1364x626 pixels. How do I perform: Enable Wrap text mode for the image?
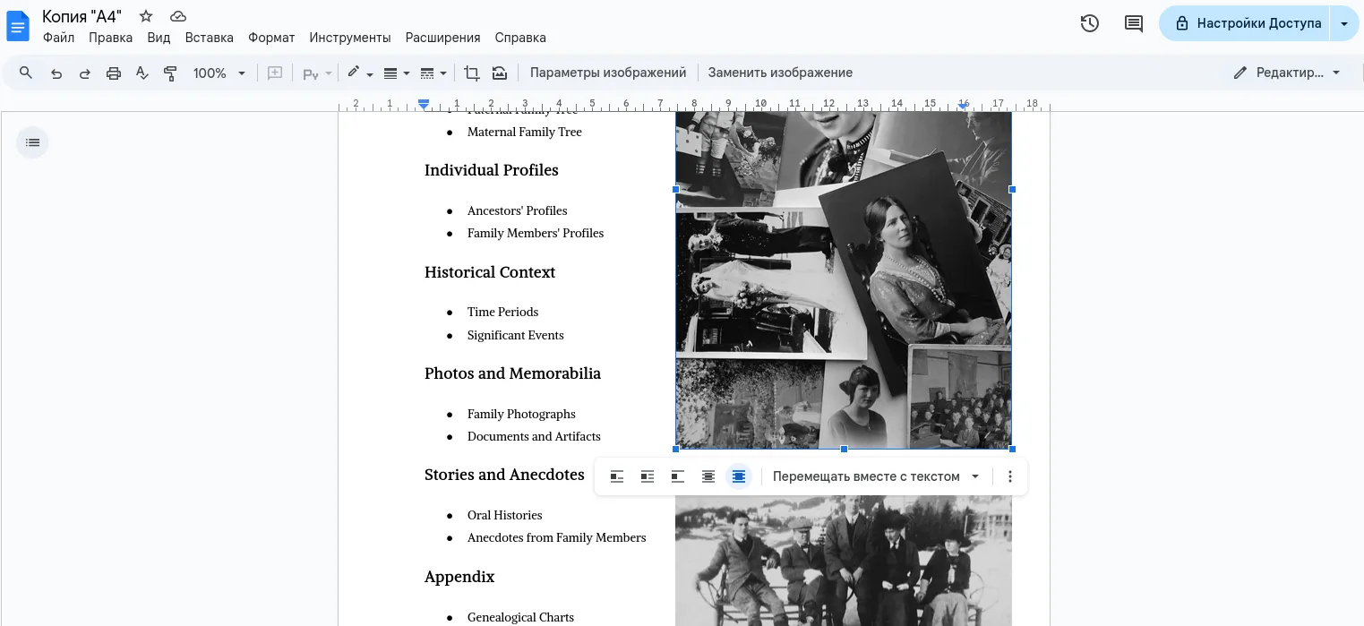[x=648, y=476]
